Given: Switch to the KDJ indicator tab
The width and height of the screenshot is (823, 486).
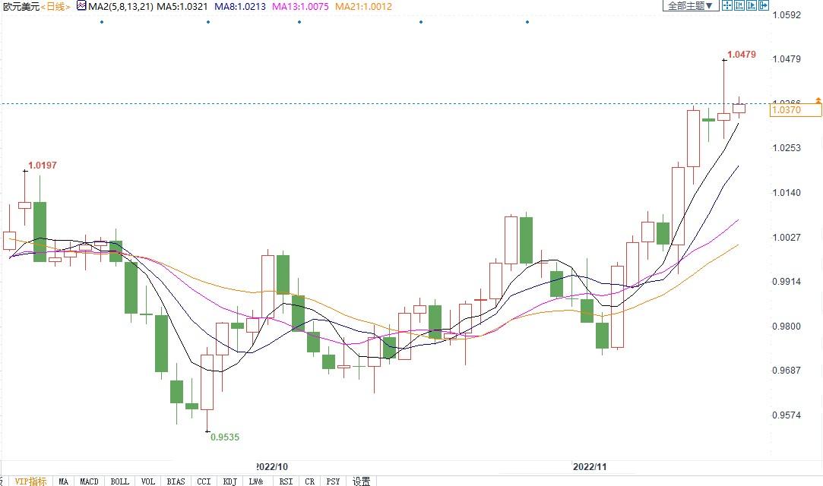Looking at the screenshot, I should 229,481.
